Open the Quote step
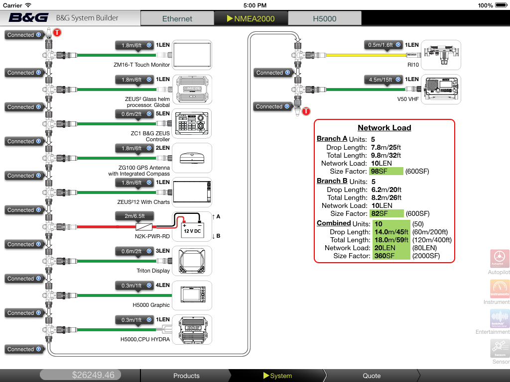 [x=372, y=376]
